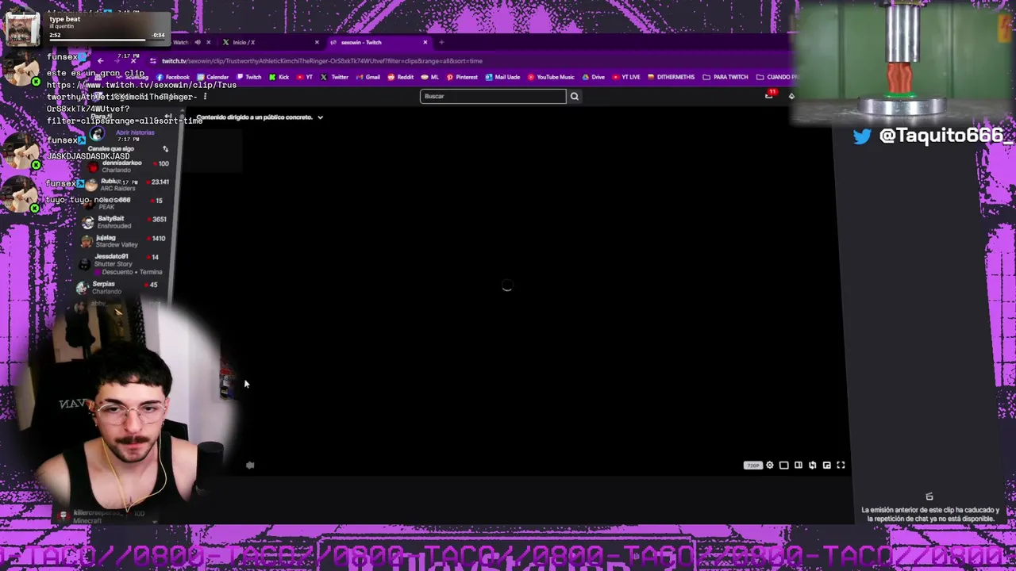Click the clip rotate/refresh icon in player
The image size is (1016, 571).
coord(813,466)
